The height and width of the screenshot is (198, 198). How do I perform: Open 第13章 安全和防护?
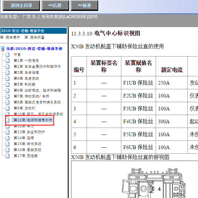(x=29, y=132)
